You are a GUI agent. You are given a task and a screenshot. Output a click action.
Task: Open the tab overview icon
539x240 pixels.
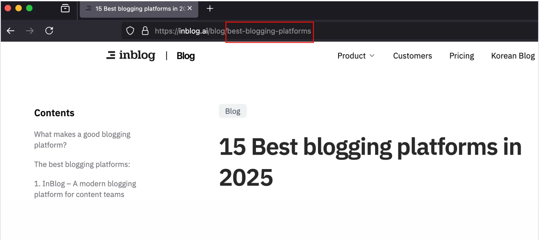[x=65, y=9]
